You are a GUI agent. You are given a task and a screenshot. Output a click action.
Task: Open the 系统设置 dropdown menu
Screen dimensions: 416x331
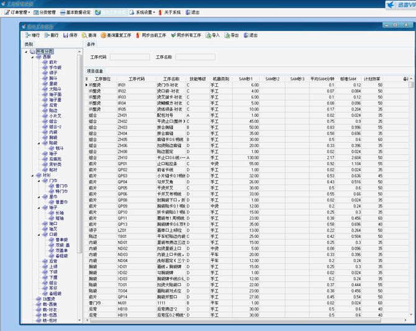pos(144,12)
